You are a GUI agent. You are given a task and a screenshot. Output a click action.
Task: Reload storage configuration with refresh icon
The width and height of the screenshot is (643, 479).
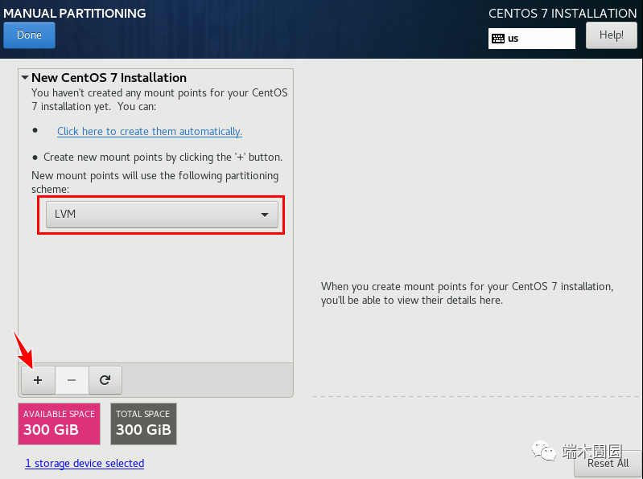(105, 380)
